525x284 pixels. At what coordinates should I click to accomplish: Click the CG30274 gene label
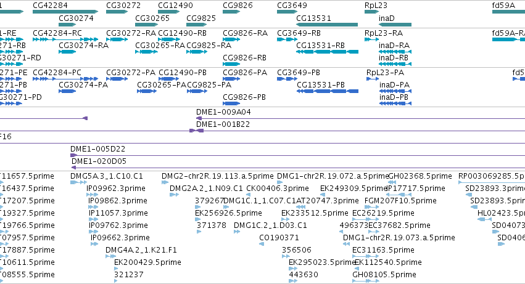76,18
